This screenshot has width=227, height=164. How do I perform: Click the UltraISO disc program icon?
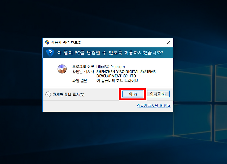[x=62, y=69]
